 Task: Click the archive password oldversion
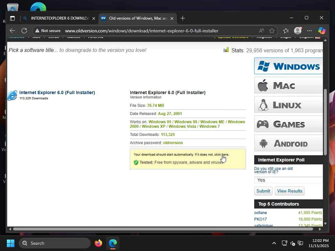click(x=173, y=143)
